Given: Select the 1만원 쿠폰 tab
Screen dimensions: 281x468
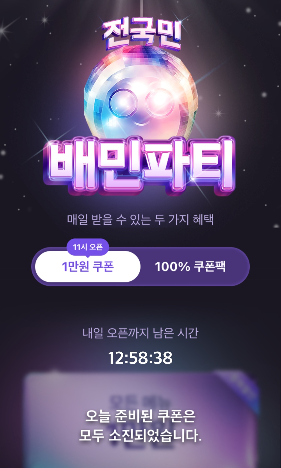Looking at the screenshot, I should (88, 267).
